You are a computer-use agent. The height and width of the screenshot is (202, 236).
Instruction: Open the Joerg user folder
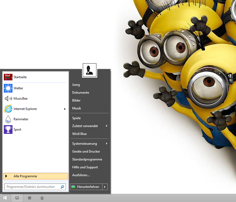pos(76,85)
